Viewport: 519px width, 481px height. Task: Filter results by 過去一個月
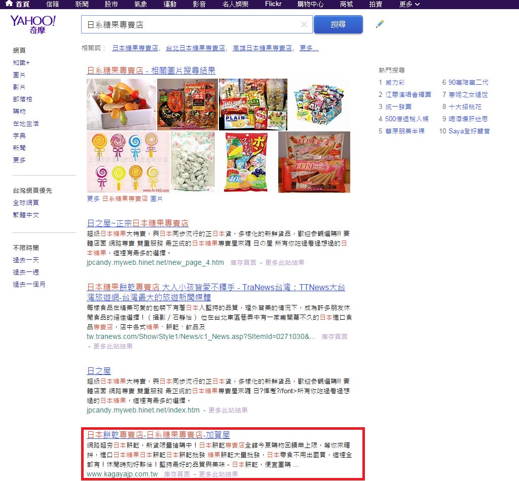pyautogui.click(x=29, y=284)
